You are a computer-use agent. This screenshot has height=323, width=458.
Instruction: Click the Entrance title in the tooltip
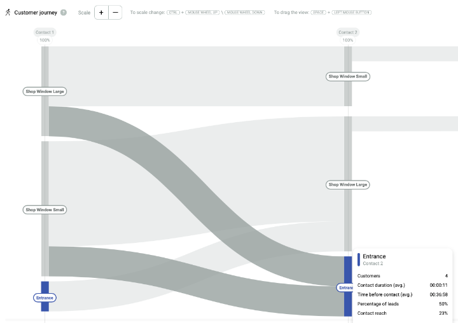374,256
